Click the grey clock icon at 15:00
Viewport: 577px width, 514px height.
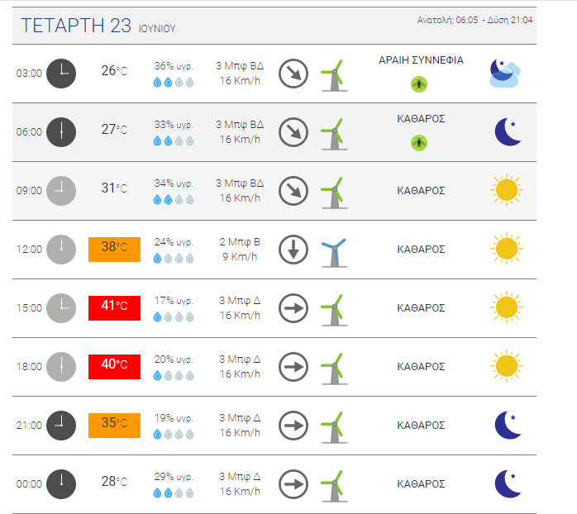click(x=61, y=308)
